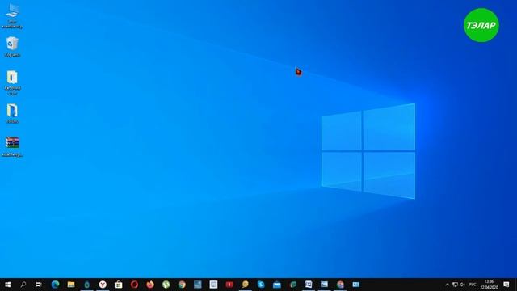
Task: Select the Recycle Bin desktop icon
Action: click(x=12, y=47)
